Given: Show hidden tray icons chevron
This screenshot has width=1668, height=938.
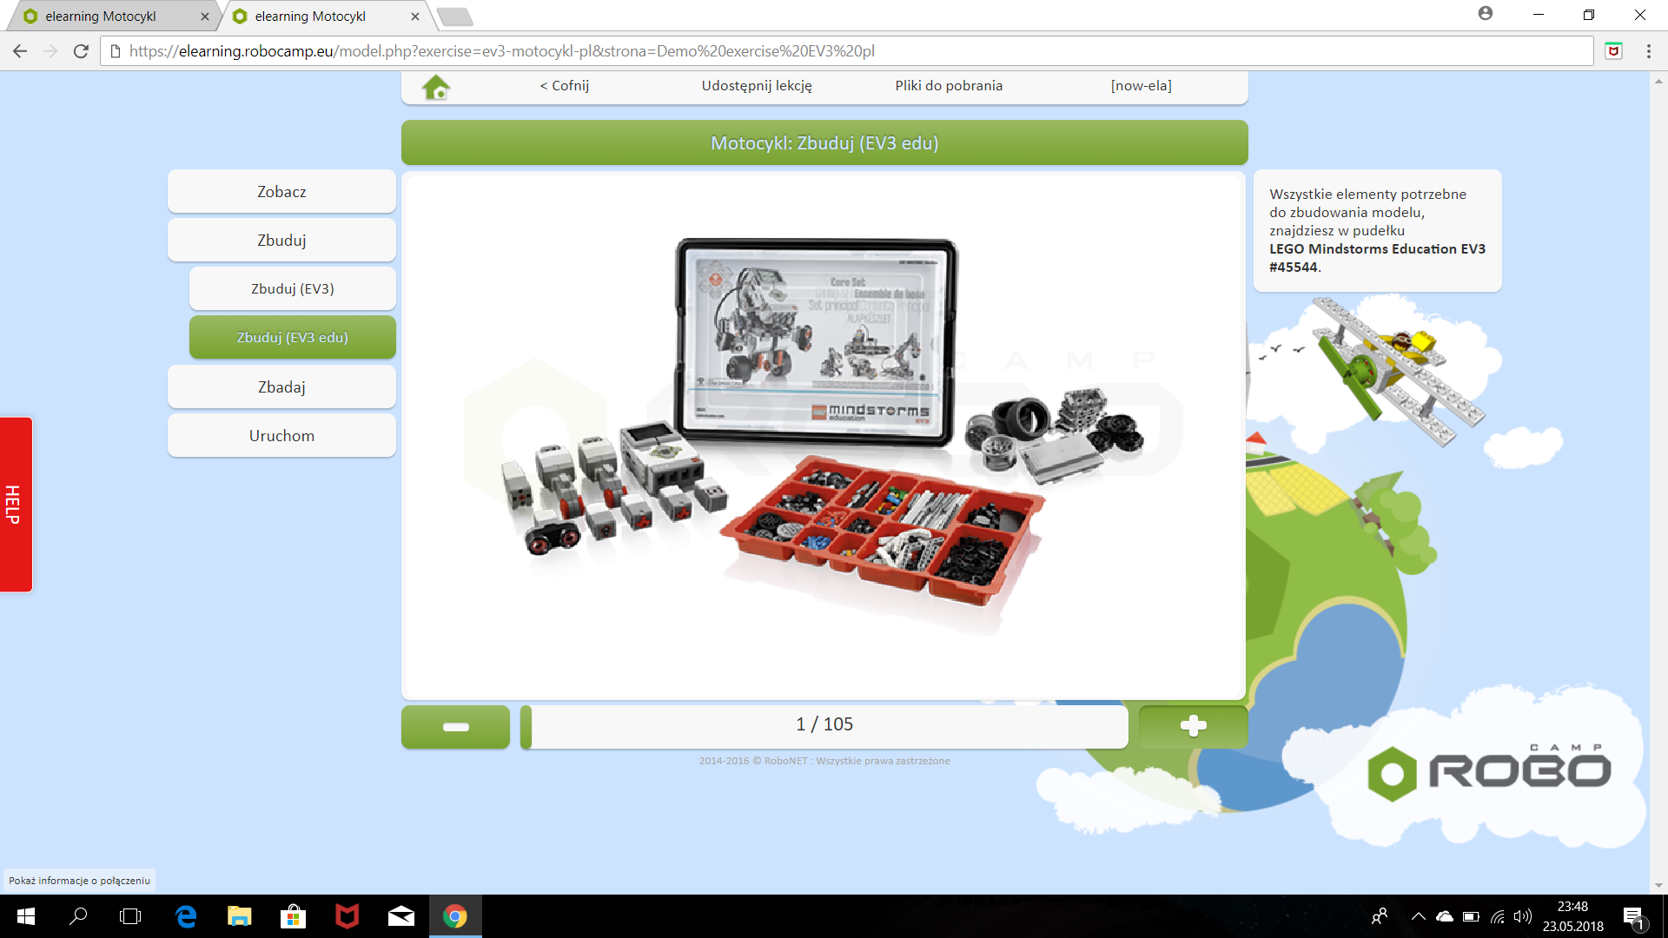Looking at the screenshot, I should [x=1419, y=916].
